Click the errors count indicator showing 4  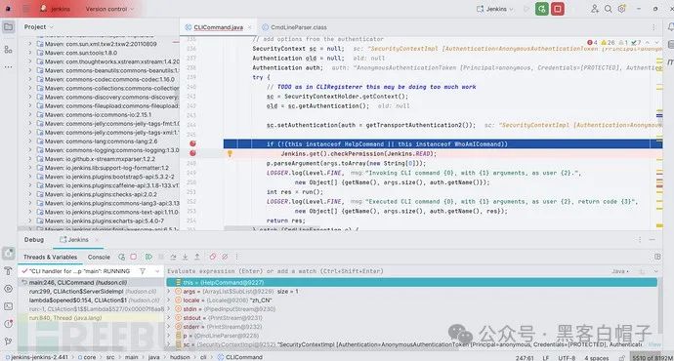[x=592, y=43]
